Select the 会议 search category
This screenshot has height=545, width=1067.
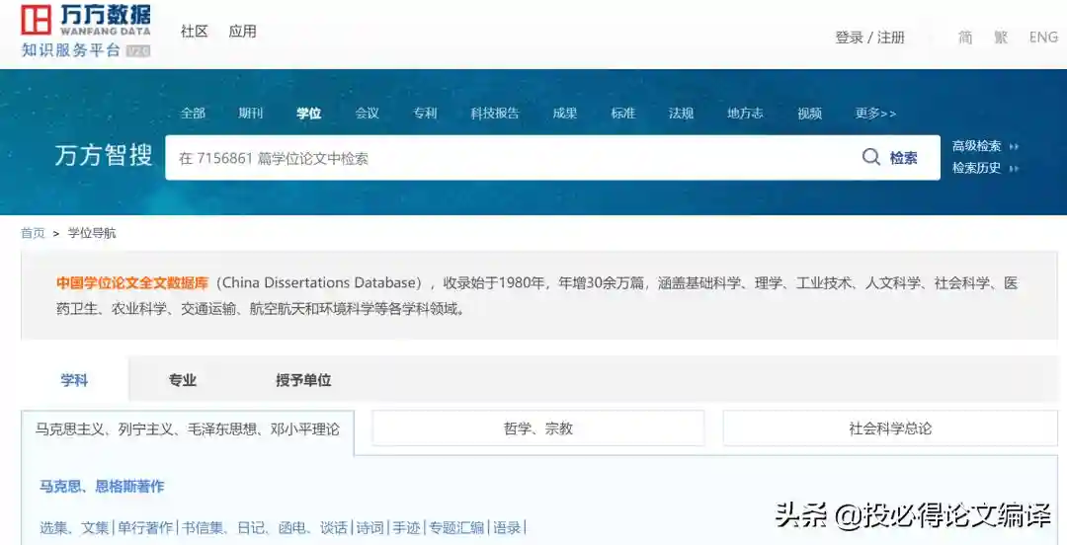coord(368,114)
